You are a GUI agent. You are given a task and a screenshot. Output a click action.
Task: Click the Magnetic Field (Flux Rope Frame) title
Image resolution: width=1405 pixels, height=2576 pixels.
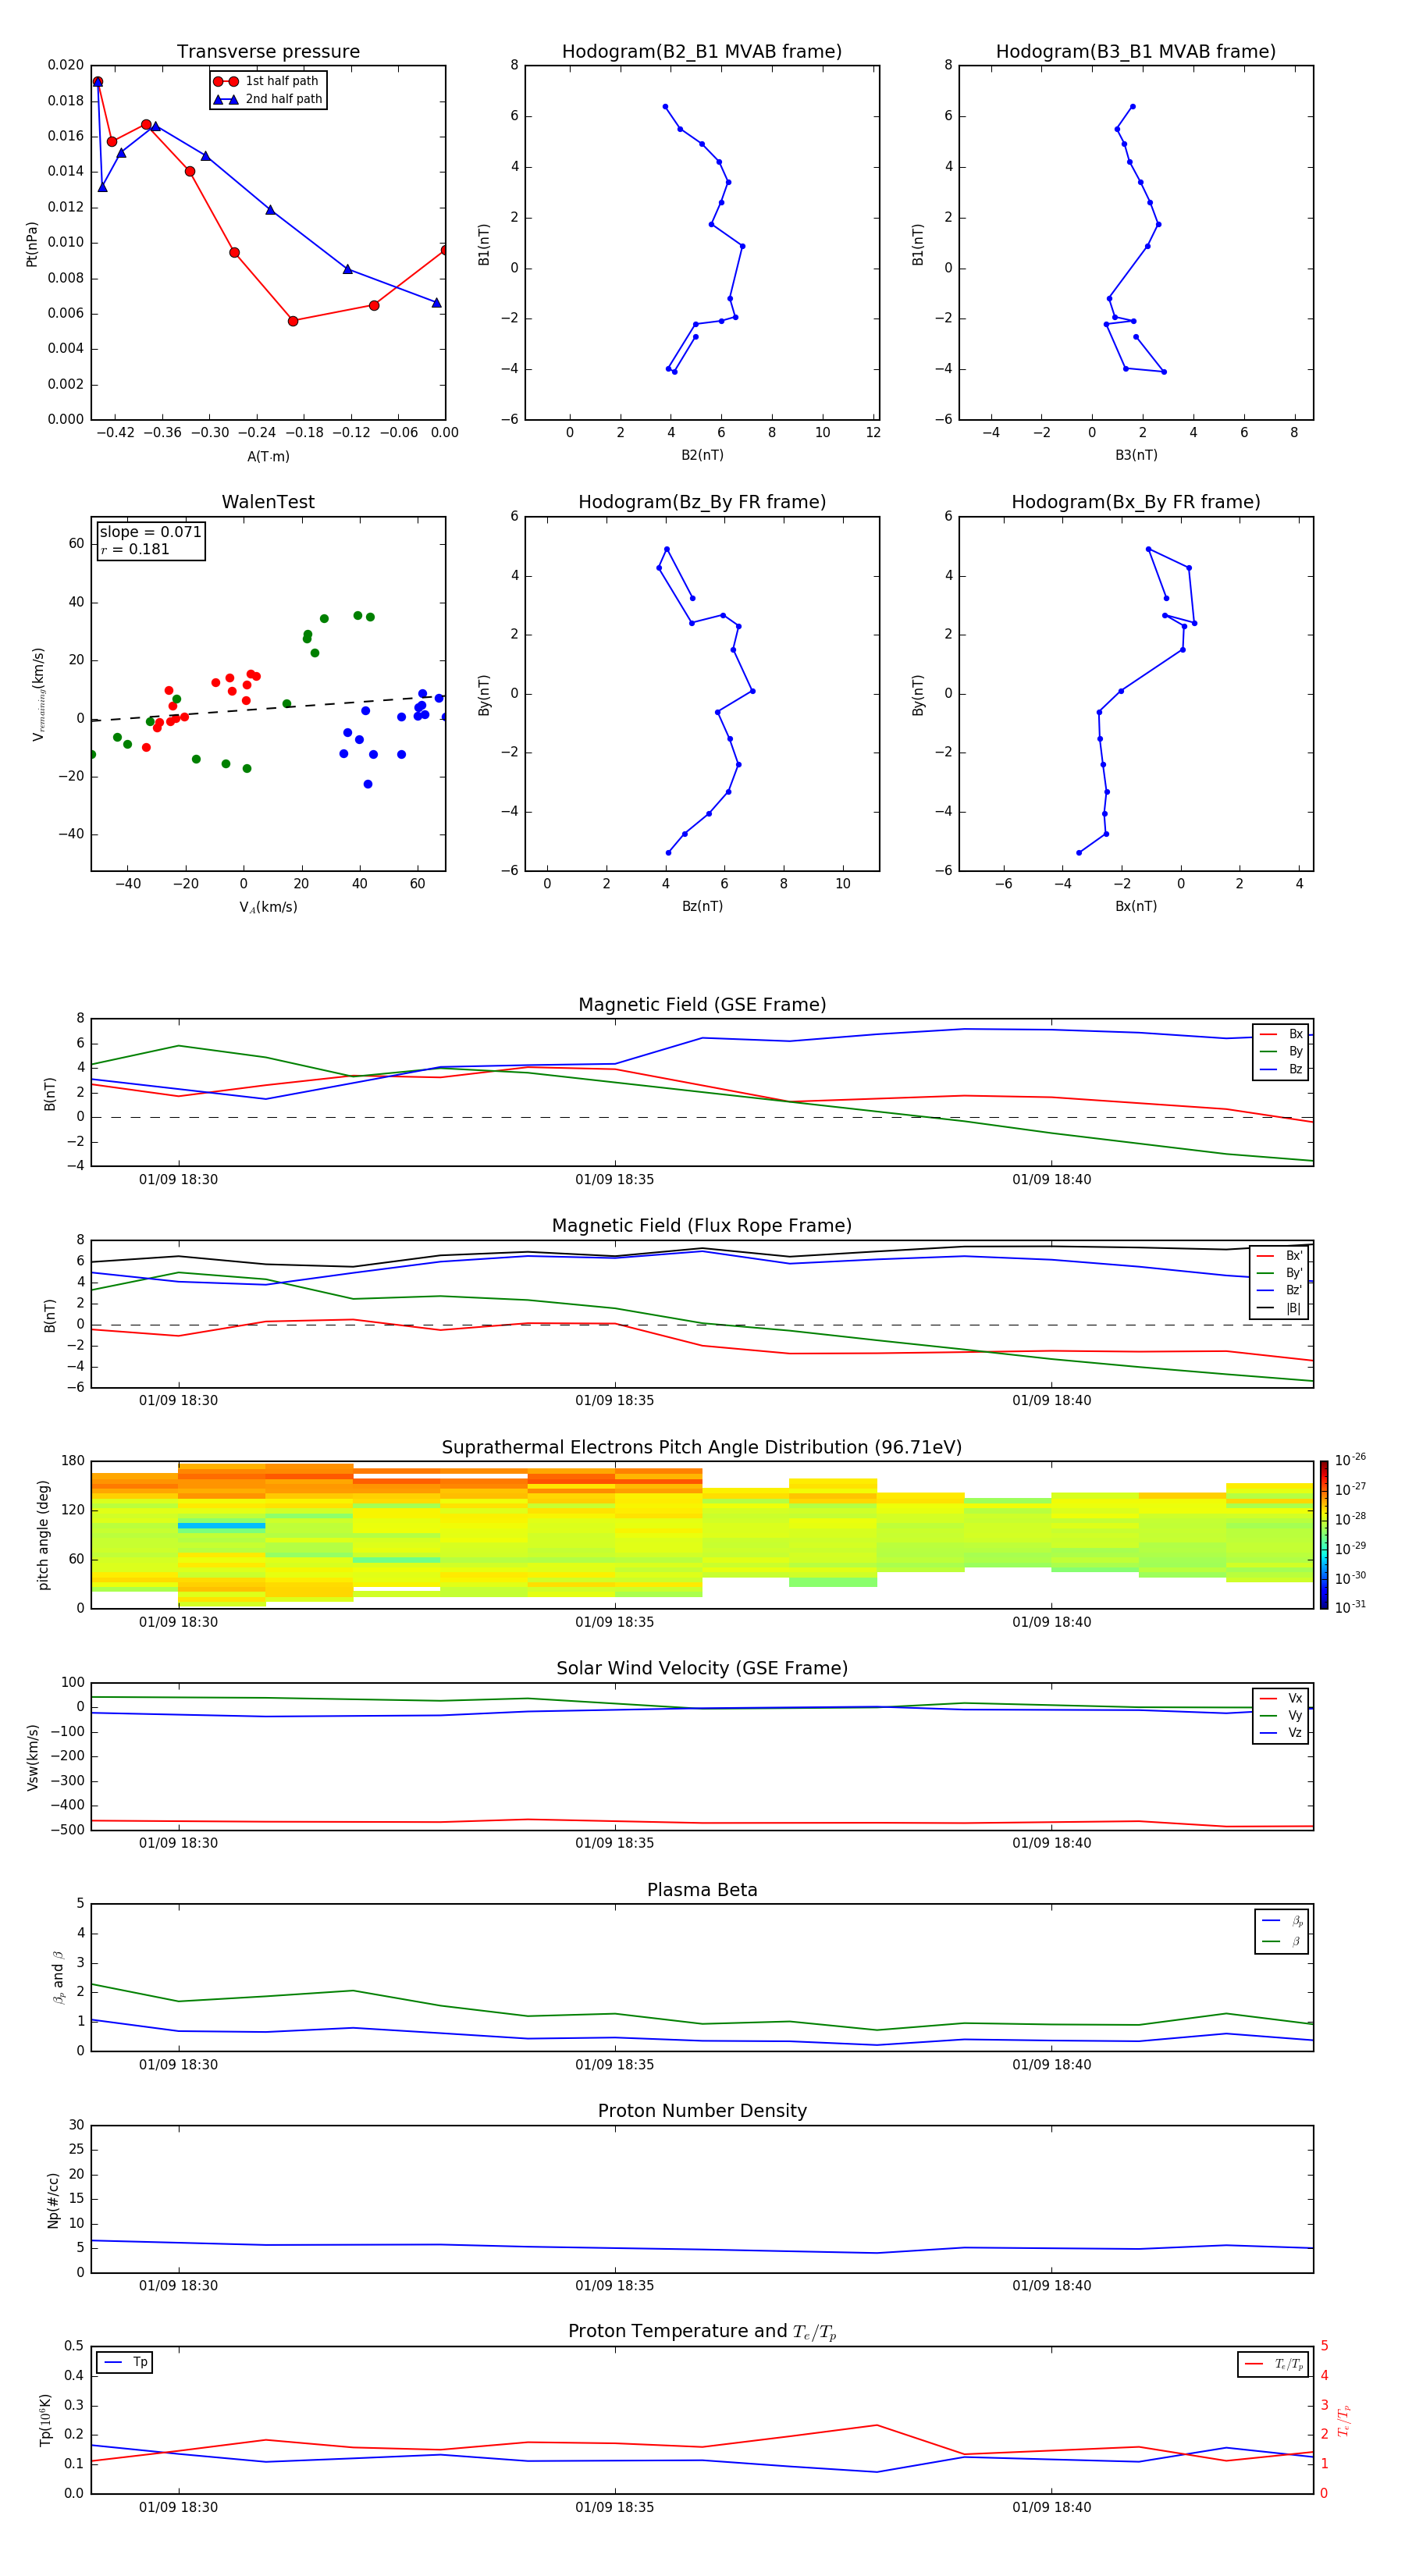point(702,1226)
